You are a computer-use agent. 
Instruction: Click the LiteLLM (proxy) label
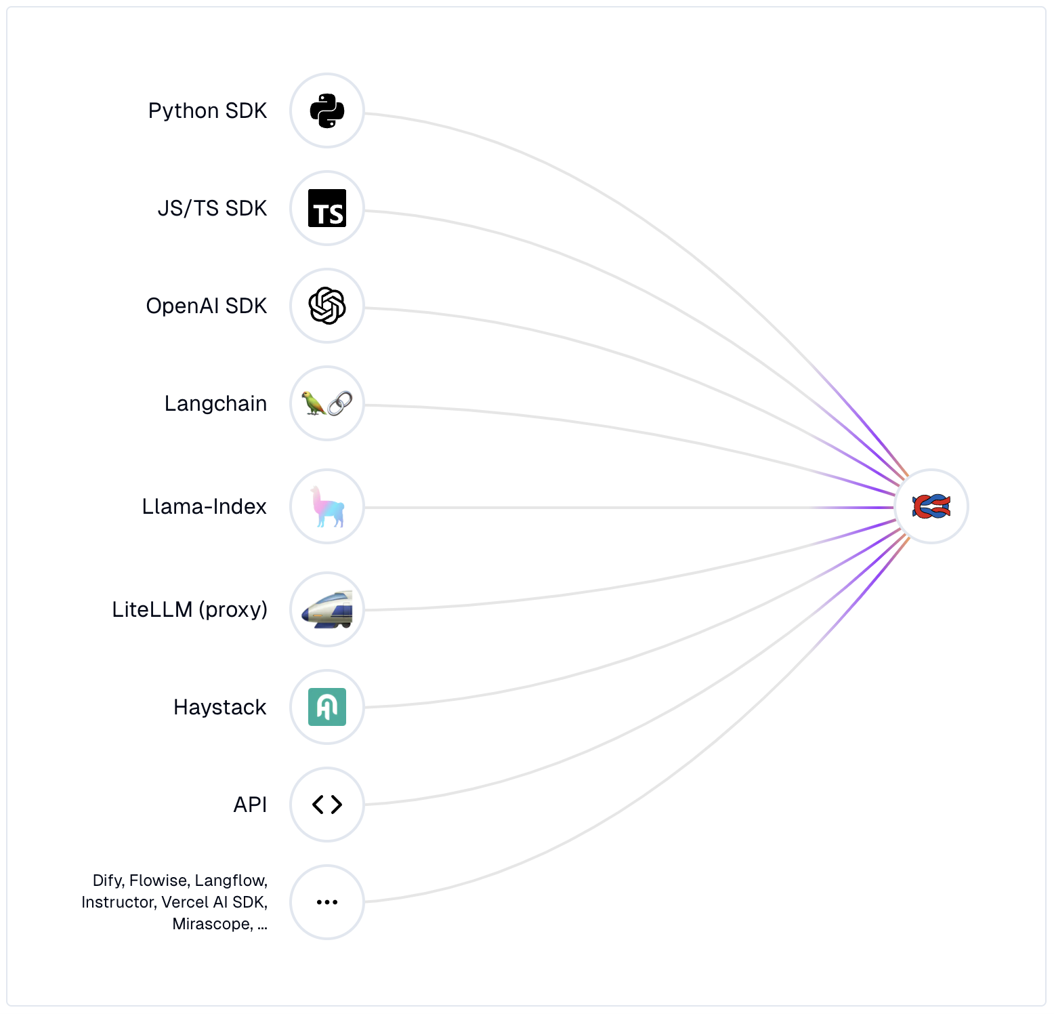tap(190, 609)
